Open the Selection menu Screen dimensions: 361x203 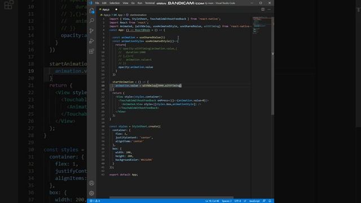coord(115,3)
